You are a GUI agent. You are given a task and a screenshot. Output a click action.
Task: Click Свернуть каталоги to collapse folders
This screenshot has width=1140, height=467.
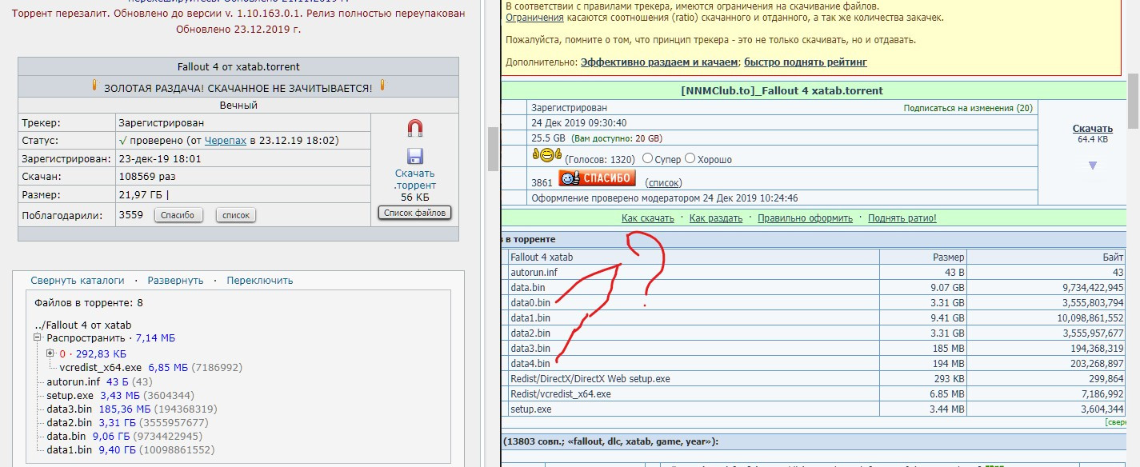pos(78,281)
